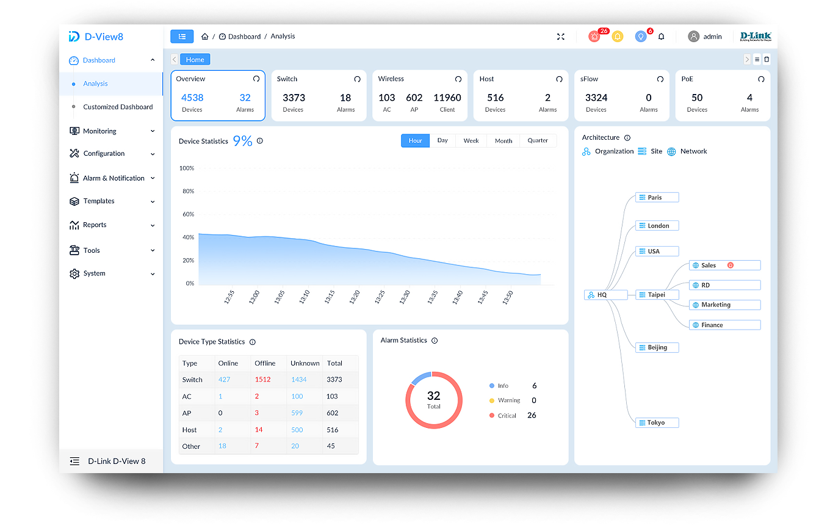Viewport: 830px width, 525px height.
Task: Click the home icon in breadcrumb
Action: pos(205,37)
